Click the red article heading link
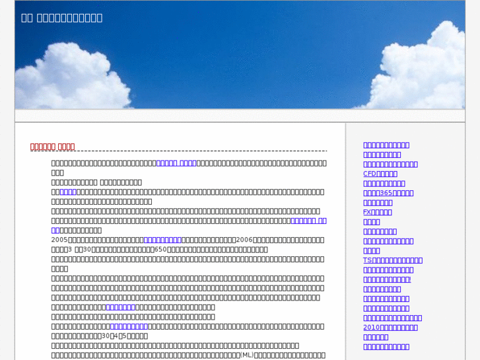 pos(52,147)
